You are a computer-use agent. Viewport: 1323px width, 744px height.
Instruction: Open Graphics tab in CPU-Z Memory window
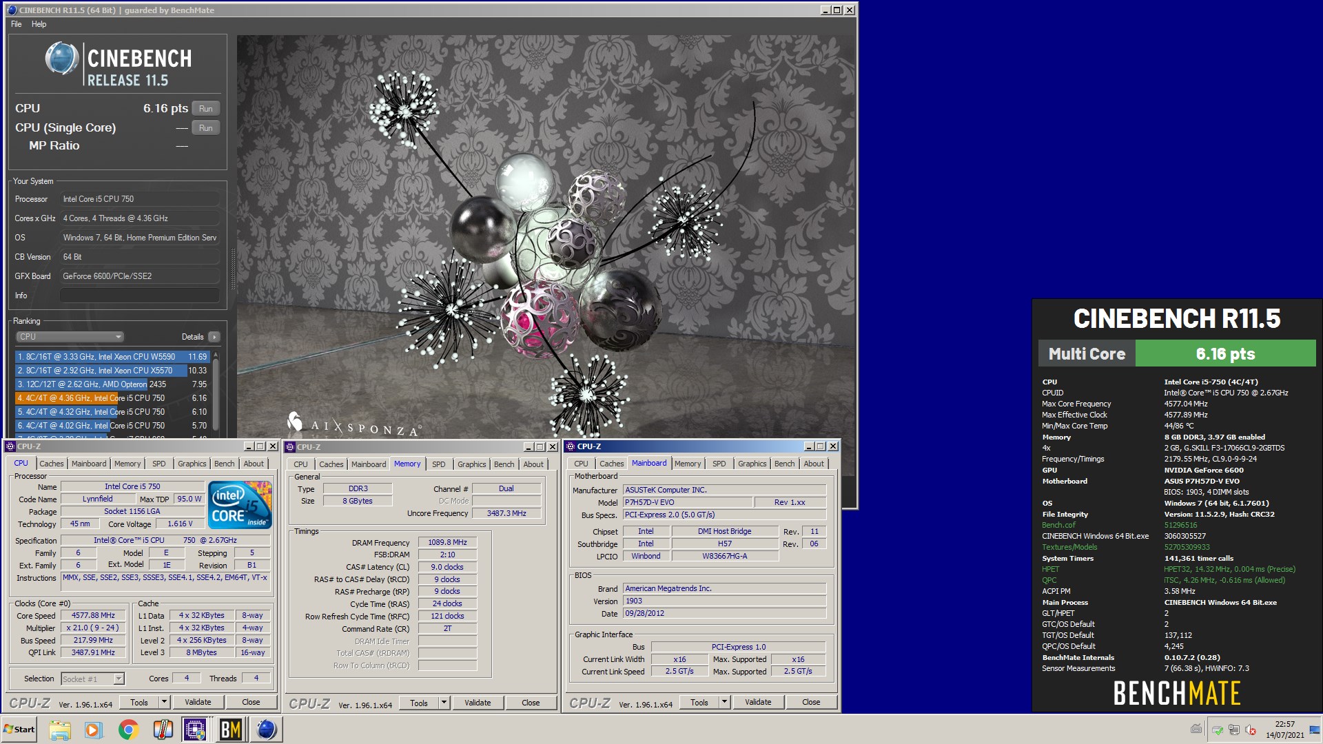(472, 464)
